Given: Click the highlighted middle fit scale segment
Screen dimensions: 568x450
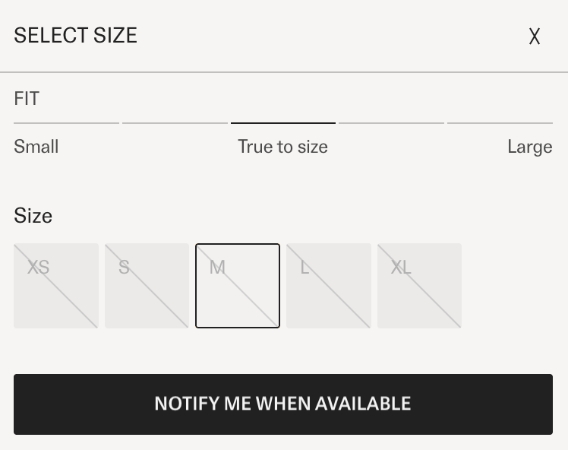Looking at the screenshot, I should pyautogui.click(x=283, y=122).
